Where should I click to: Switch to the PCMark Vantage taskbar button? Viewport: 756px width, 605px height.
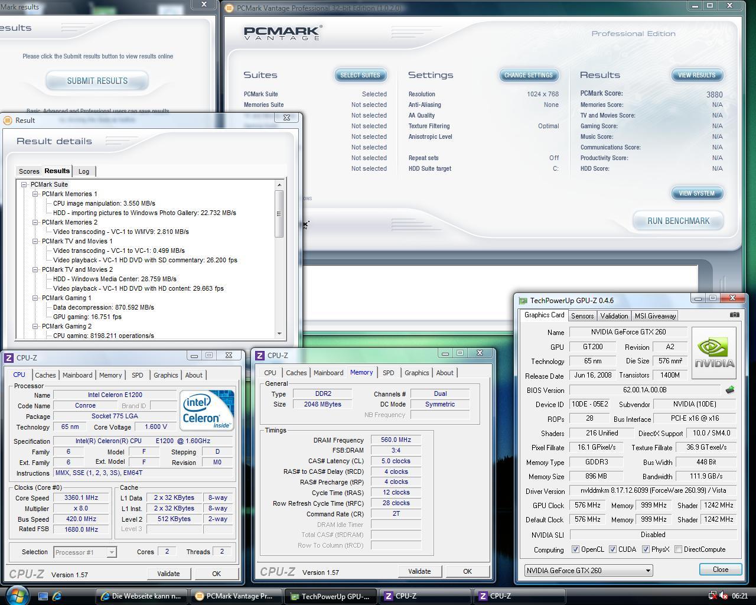(236, 596)
